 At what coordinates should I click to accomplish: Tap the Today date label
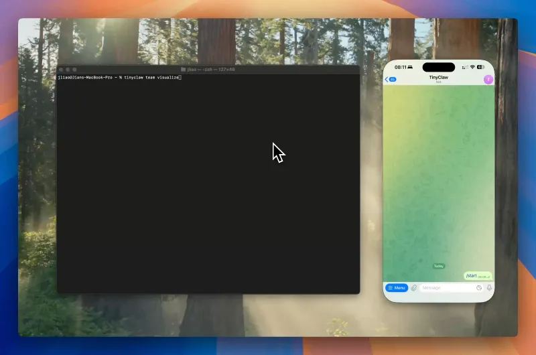pyautogui.click(x=438, y=266)
